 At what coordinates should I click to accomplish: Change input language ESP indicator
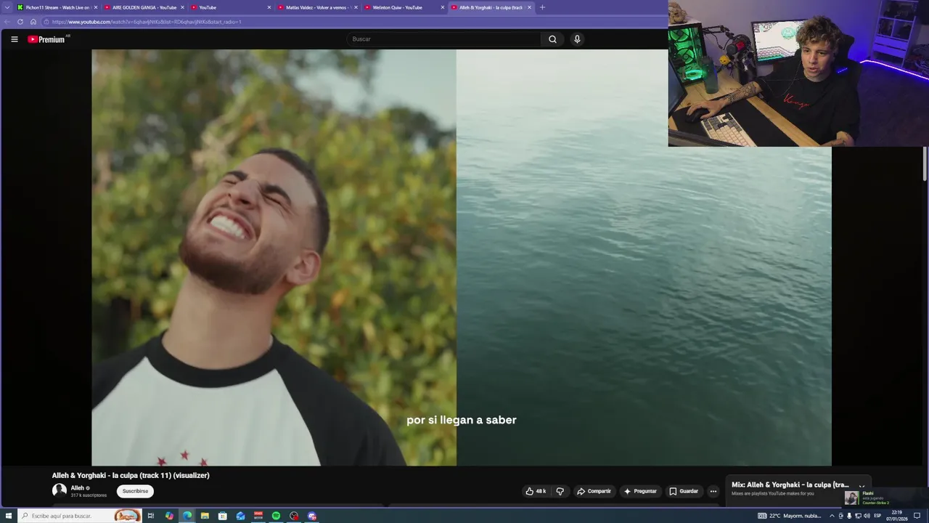point(877,516)
